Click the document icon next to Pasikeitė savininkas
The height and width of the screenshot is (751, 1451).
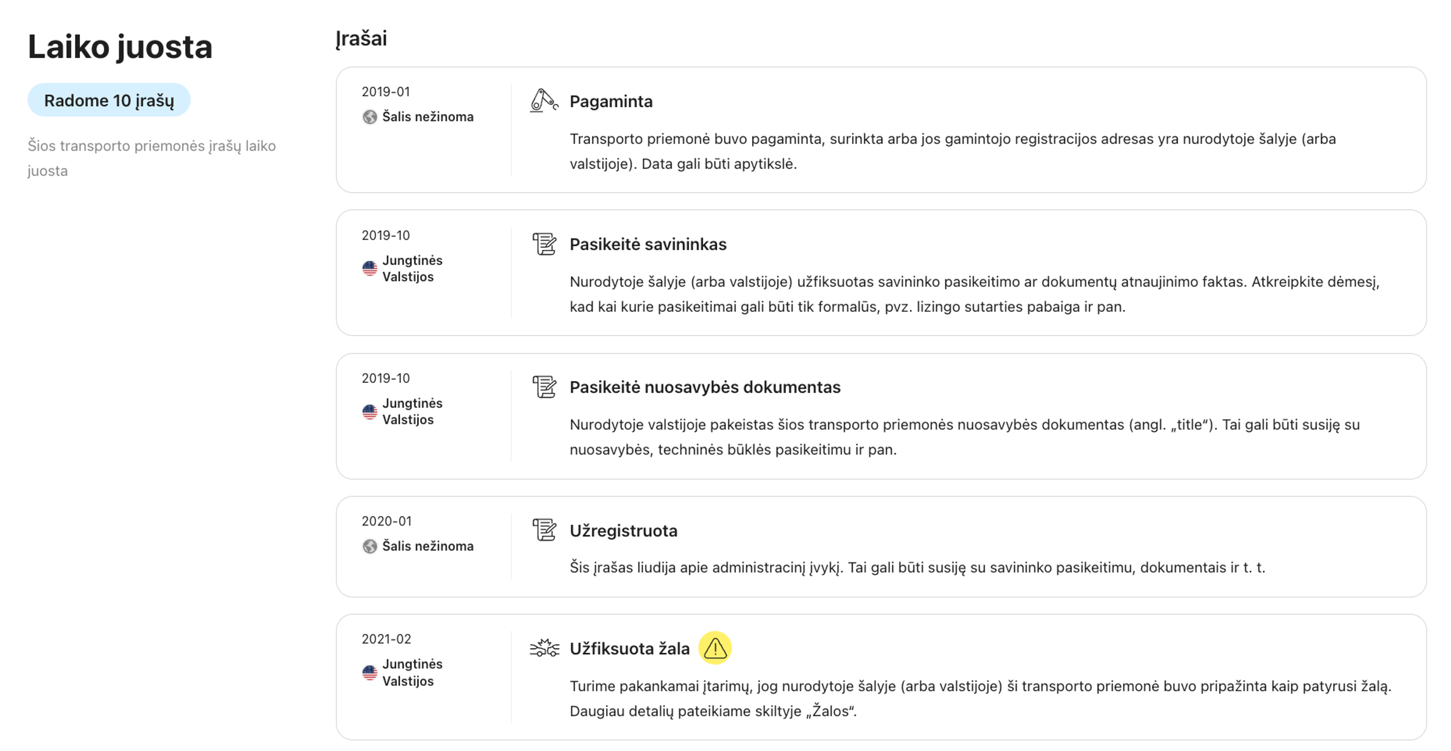click(544, 244)
